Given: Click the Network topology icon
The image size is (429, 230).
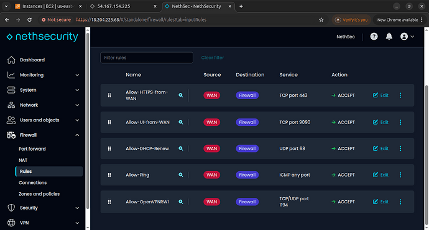Looking at the screenshot, I should pyautogui.click(x=11, y=105).
